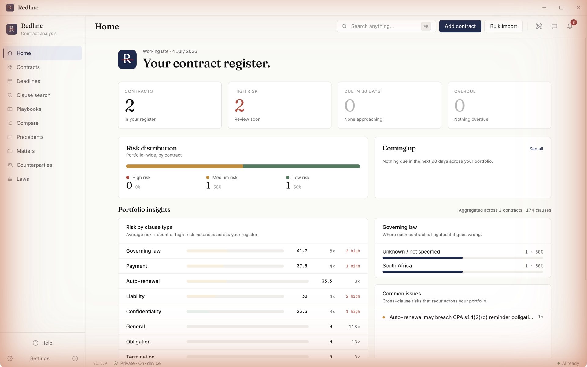Viewport: 587px width, 367px height.
Task: Click the shield icon in status bar
Action: coord(116,363)
